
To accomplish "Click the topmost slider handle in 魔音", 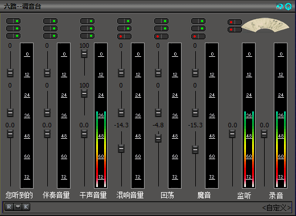I will (195, 73).
